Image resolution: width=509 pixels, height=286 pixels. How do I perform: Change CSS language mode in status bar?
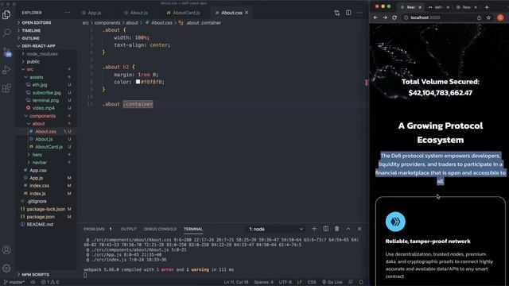(x=312, y=282)
